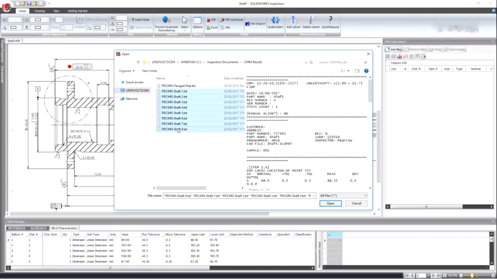Sort files by Date modified column
Viewport: 497px width, 279px height.
click(234, 78)
